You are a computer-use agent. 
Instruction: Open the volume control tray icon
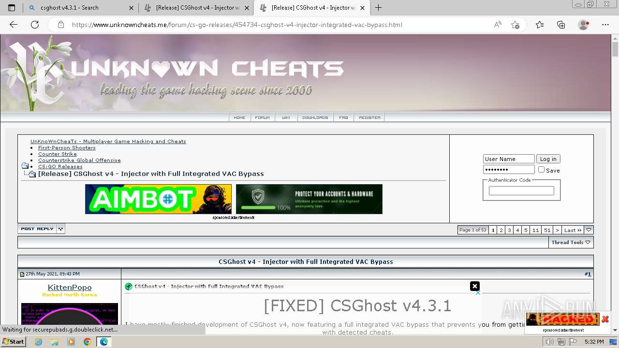[550, 342]
